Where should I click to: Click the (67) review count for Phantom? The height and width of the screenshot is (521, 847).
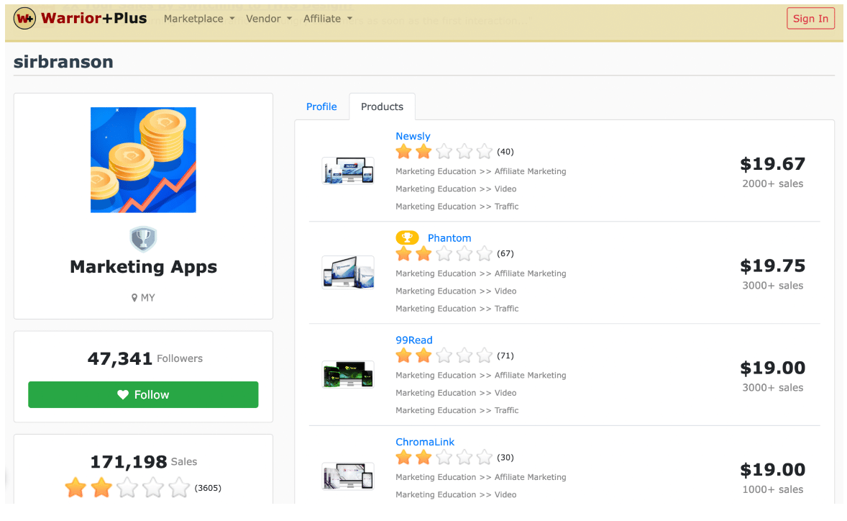(505, 254)
